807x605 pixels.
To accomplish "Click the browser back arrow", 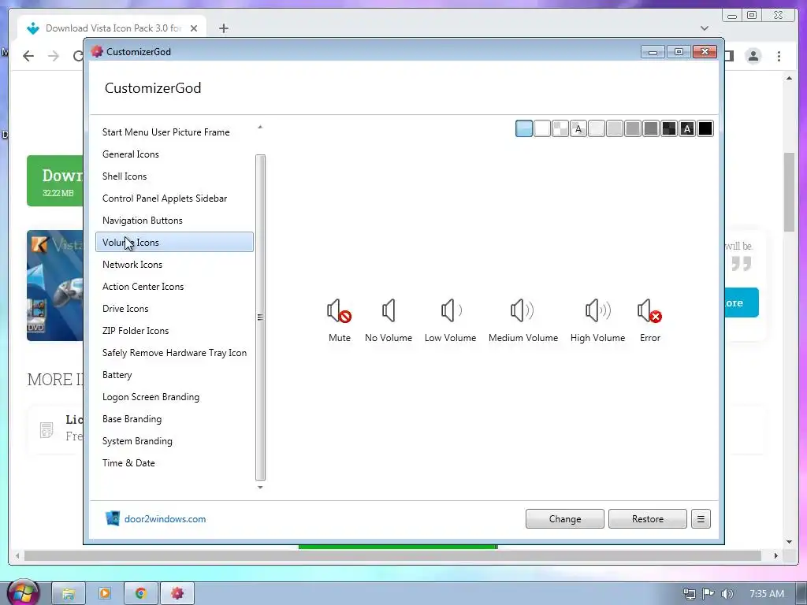I will tap(28, 56).
